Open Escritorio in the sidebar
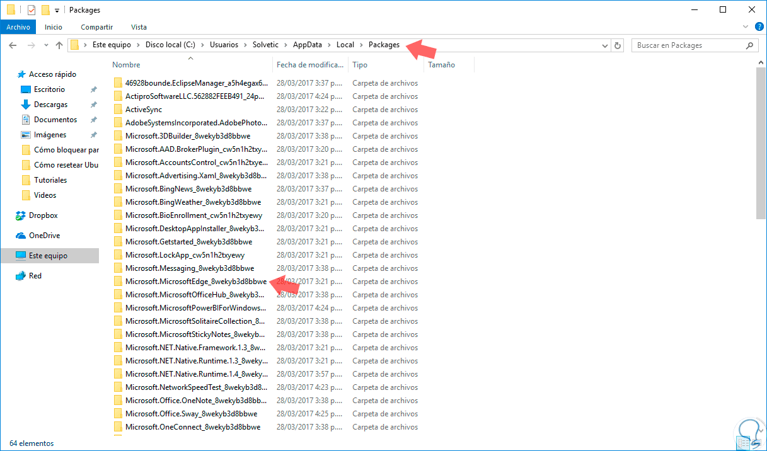The image size is (767, 451). click(x=49, y=89)
